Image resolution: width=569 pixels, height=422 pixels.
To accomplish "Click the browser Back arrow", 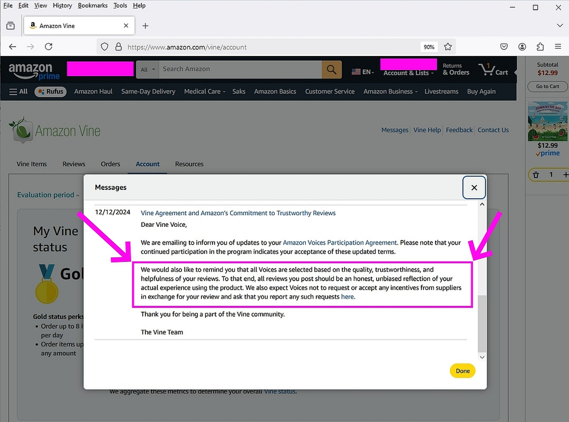I will point(13,47).
